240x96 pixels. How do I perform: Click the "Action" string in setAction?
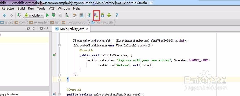tap(123, 65)
